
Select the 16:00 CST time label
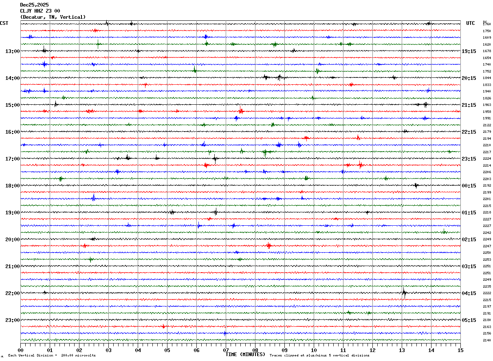pyautogui.click(x=13, y=132)
